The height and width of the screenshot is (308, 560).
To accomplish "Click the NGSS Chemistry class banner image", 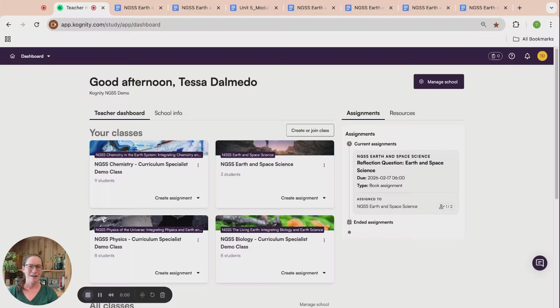I will 149,148.
